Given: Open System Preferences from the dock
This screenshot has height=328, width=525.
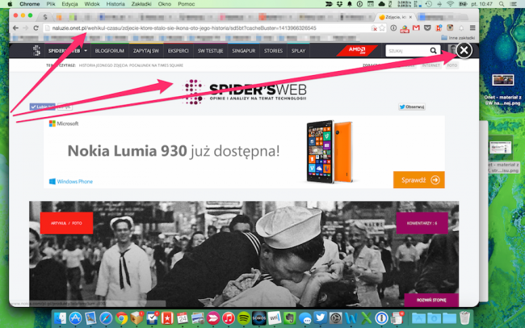Looking at the screenshot, I should [x=336, y=317].
